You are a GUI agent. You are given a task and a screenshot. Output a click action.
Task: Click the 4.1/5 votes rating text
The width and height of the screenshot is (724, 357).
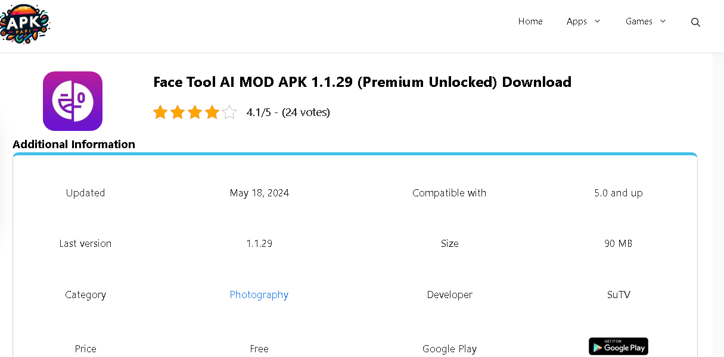click(288, 112)
